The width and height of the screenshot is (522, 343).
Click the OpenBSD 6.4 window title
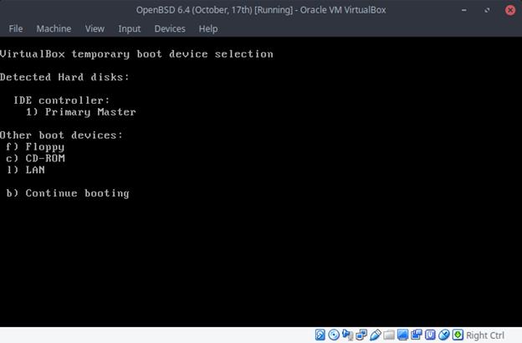(x=261, y=10)
